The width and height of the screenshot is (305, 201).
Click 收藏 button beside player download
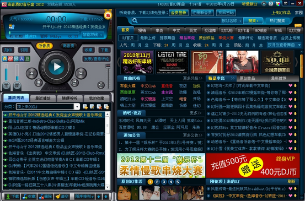89,50
